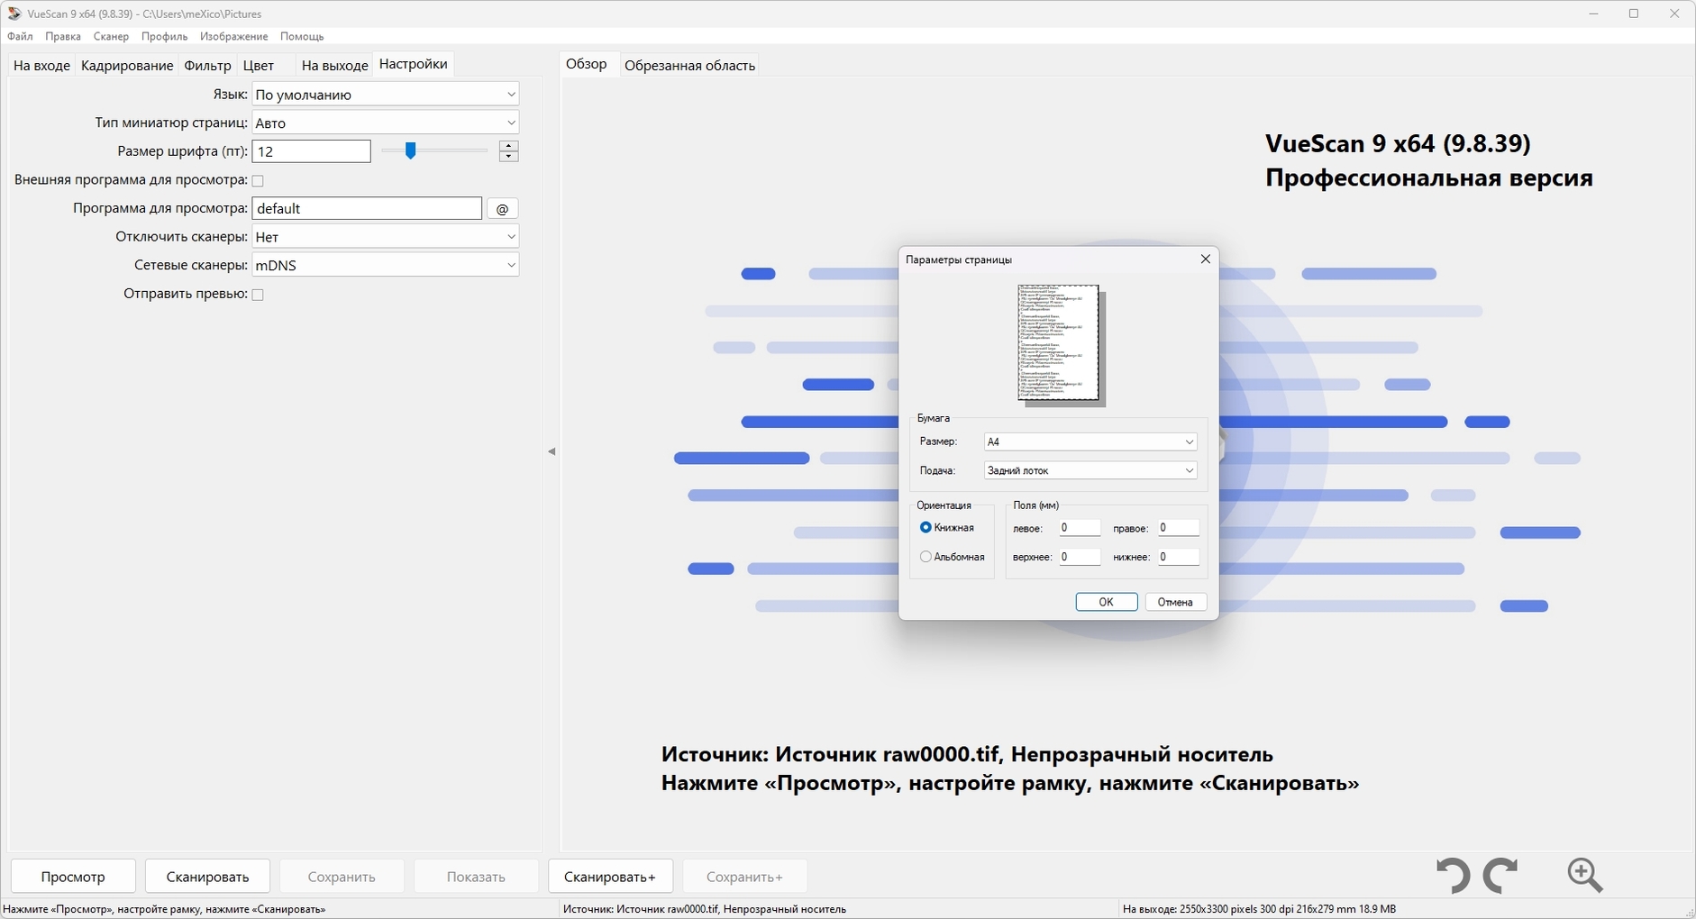Open the paper Размер dropdown in dialog
The width and height of the screenshot is (1696, 919).
[1090, 441]
